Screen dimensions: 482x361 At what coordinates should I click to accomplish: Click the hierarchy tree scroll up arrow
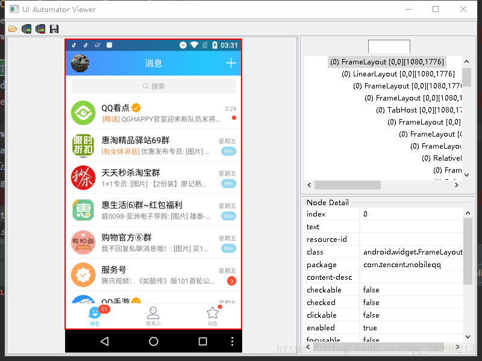click(x=466, y=61)
